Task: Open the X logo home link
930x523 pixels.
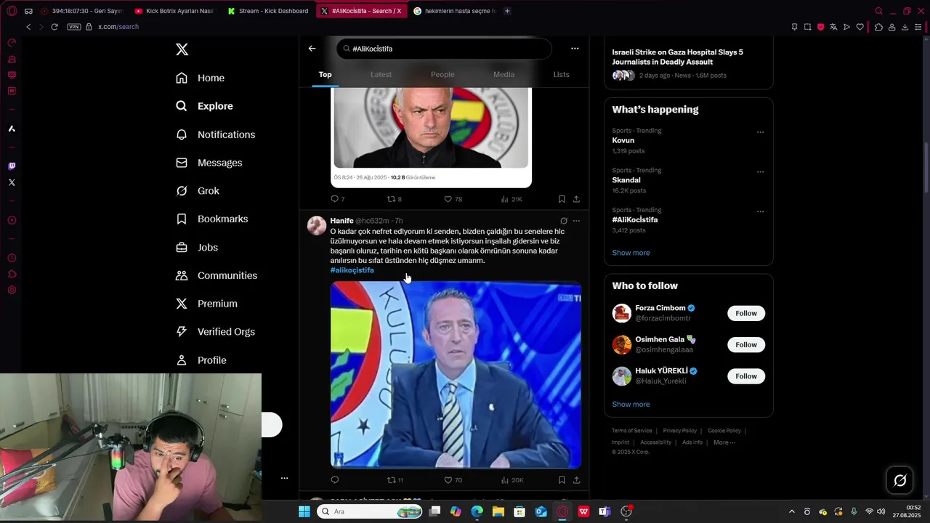Action: point(182,49)
